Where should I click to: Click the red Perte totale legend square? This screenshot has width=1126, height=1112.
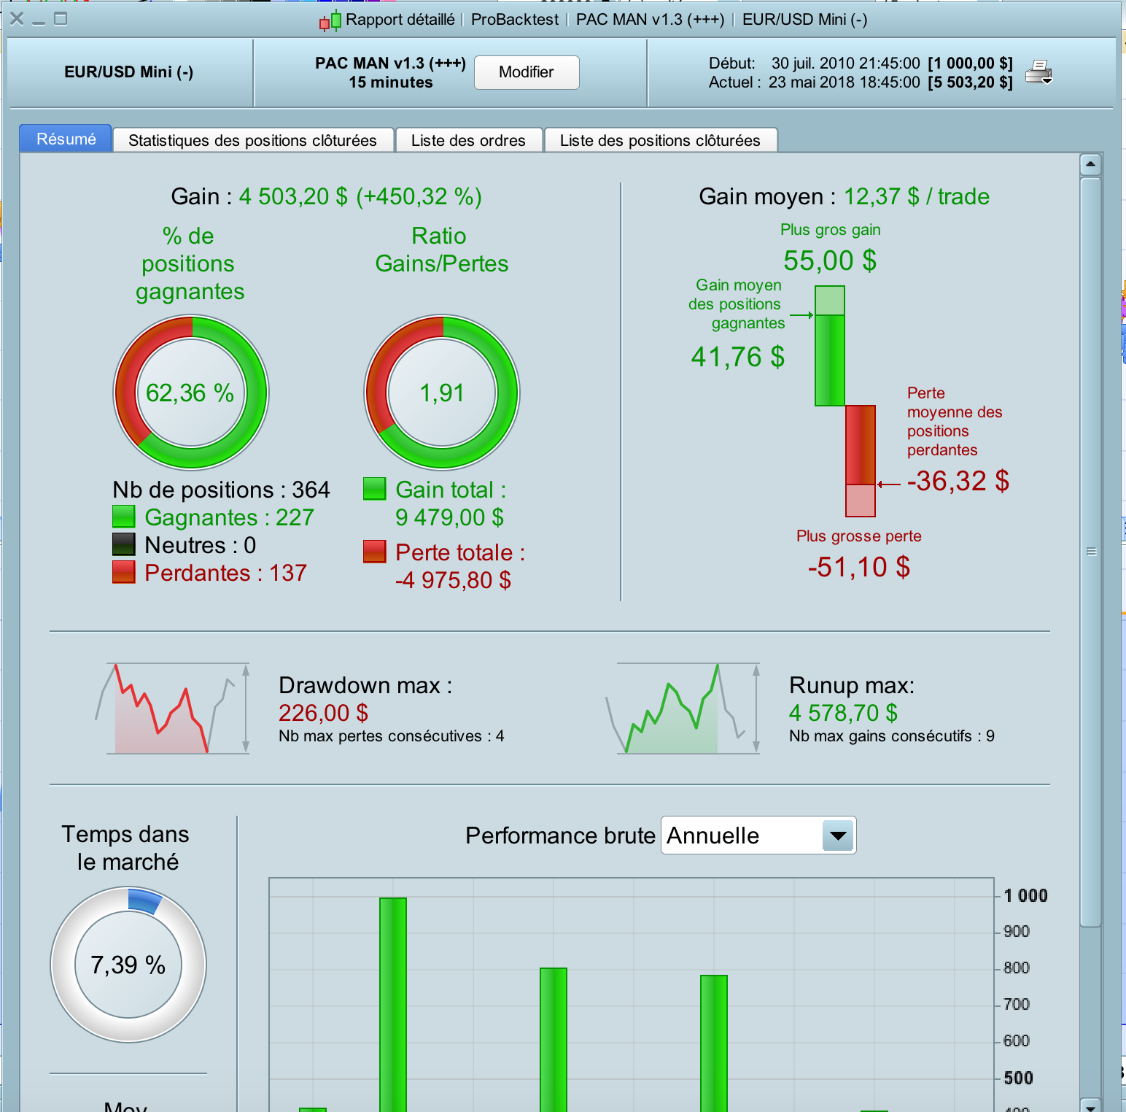375,552
